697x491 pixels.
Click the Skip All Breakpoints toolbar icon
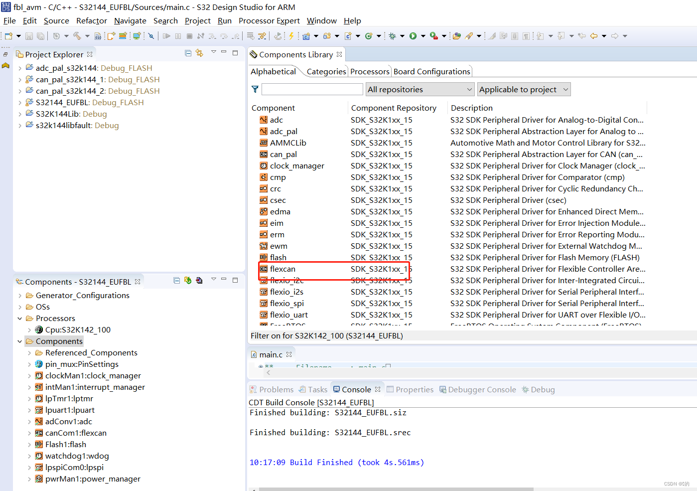pos(151,36)
